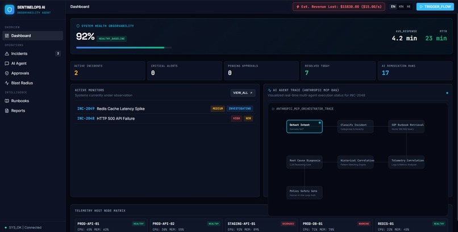This screenshot has height=232, width=458.
Task: Click the shield icon beside Approvals
Action: [7, 73]
